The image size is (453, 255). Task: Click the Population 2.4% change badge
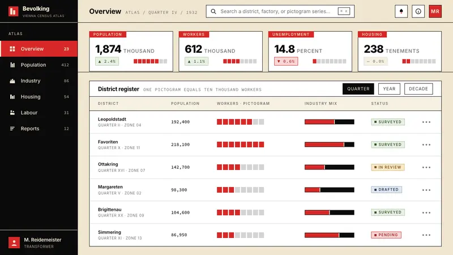click(107, 61)
